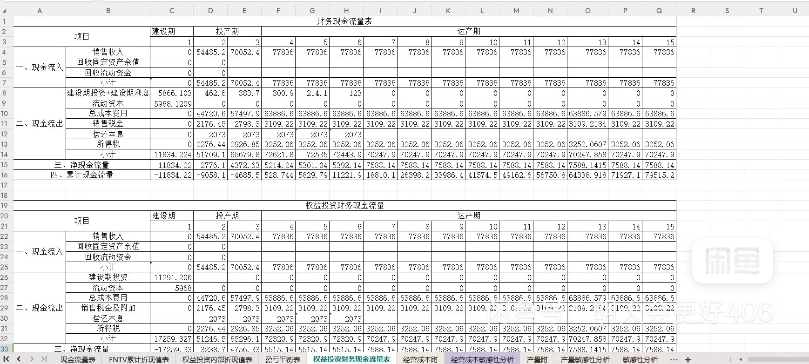Click the 财务现金流量表 title cell
This screenshot has height=364, width=809.
click(x=344, y=21)
